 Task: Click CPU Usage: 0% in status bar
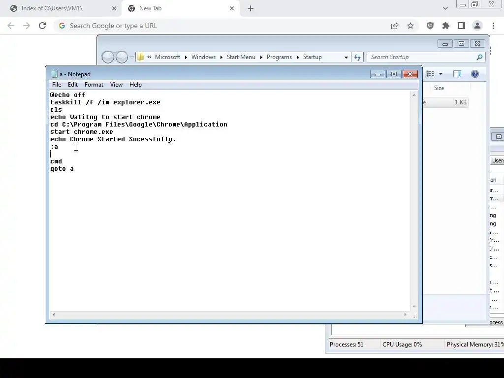point(402,344)
